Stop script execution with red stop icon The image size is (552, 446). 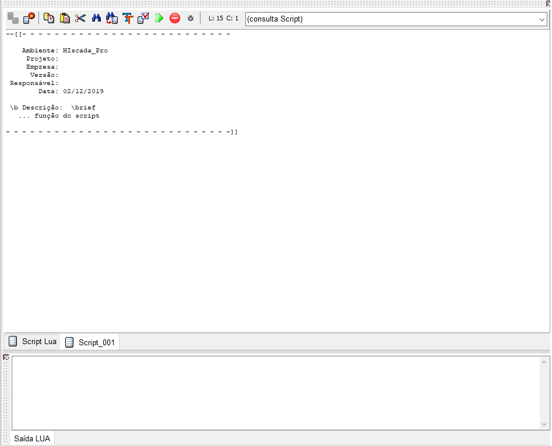pos(175,18)
